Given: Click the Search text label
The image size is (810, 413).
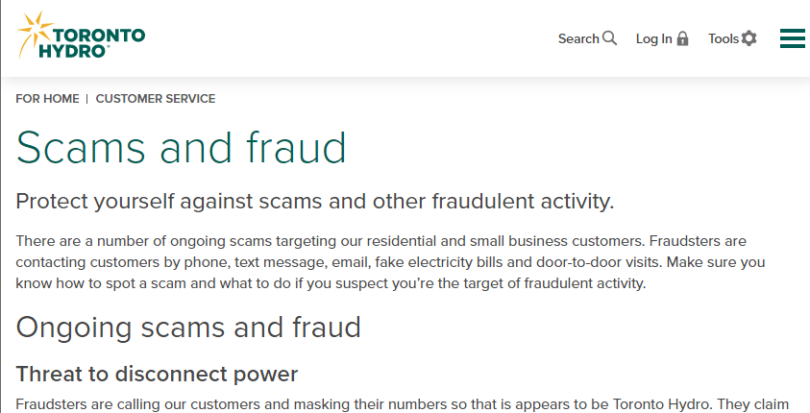Looking at the screenshot, I should coord(578,38).
